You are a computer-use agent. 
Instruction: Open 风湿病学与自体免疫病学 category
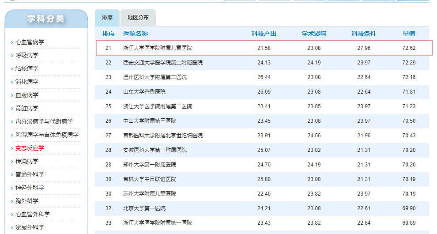[47, 135]
